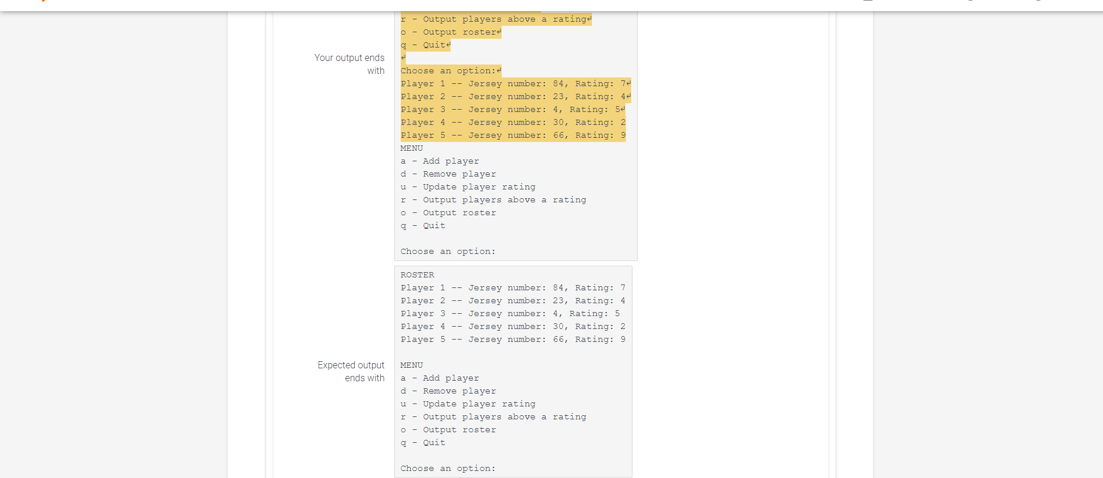The height and width of the screenshot is (478, 1103).
Task: Click 'MENU' heading in expected output block
Action: pos(411,365)
